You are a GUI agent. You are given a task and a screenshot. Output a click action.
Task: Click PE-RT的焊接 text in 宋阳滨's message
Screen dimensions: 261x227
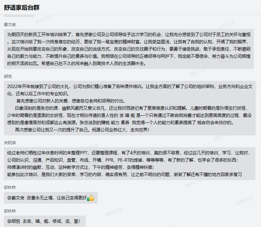pos(129,160)
